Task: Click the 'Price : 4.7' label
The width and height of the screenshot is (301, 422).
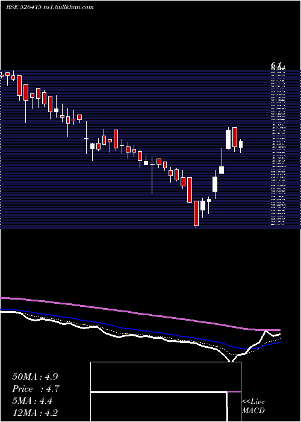Action: [x=36, y=389]
